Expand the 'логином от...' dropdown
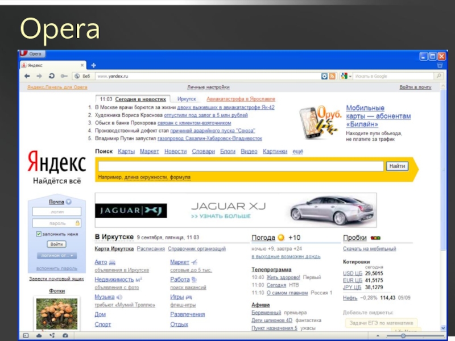The height and width of the screenshot is (341, 455). (56, 256)
